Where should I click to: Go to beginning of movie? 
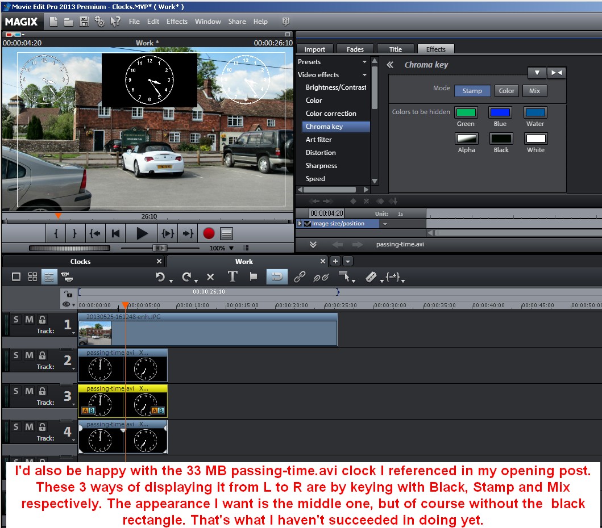[x=115, y=233]
